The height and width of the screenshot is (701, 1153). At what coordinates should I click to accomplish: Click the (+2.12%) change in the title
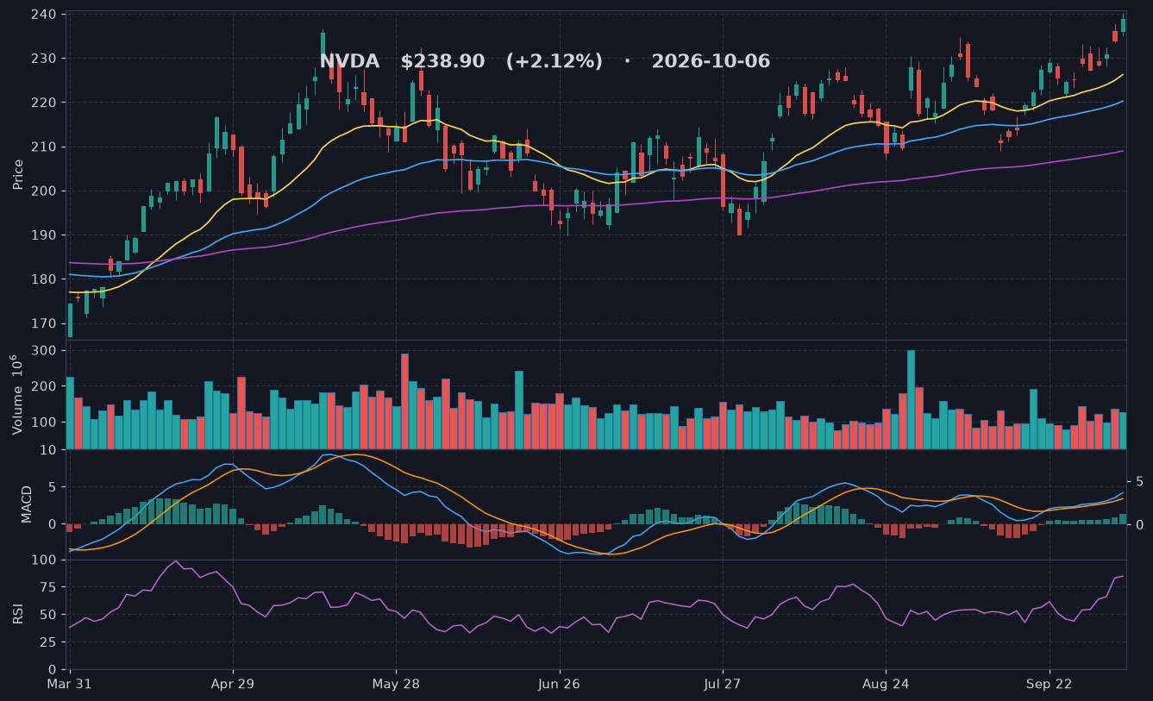[555, 62]
